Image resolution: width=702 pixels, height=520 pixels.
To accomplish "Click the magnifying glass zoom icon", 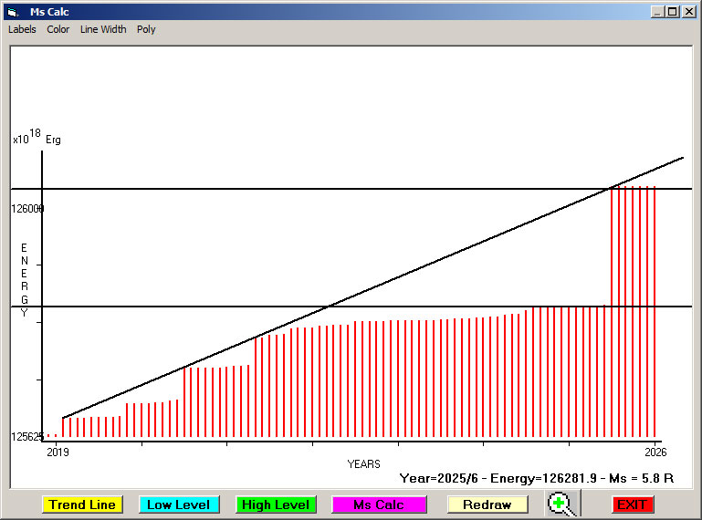I will point(564,504).
